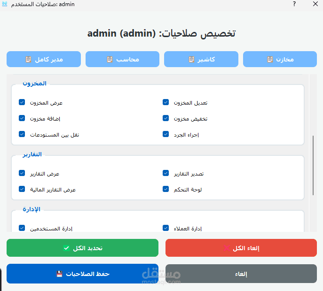Uncheck the إدارة العملاء checkbox
Viewport: 323px width, 291px height.
[165, 228]
